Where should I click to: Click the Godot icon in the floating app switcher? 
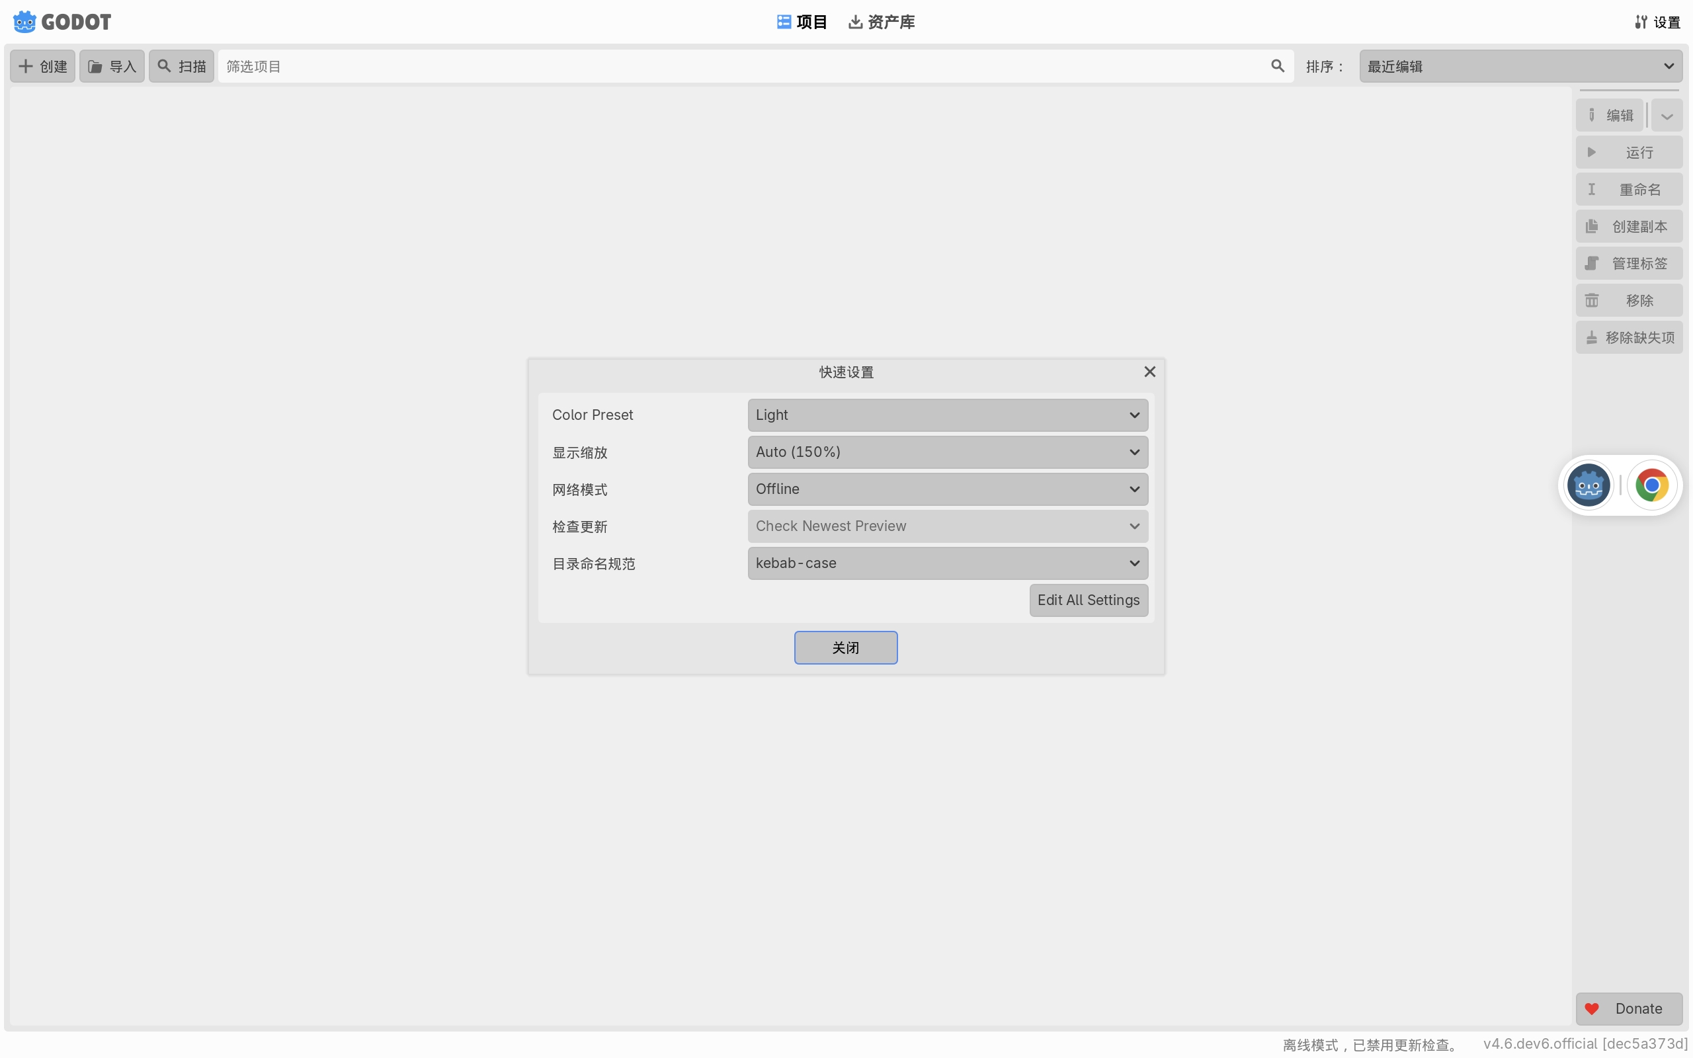pyautogui.click(x=1588, y=485)
